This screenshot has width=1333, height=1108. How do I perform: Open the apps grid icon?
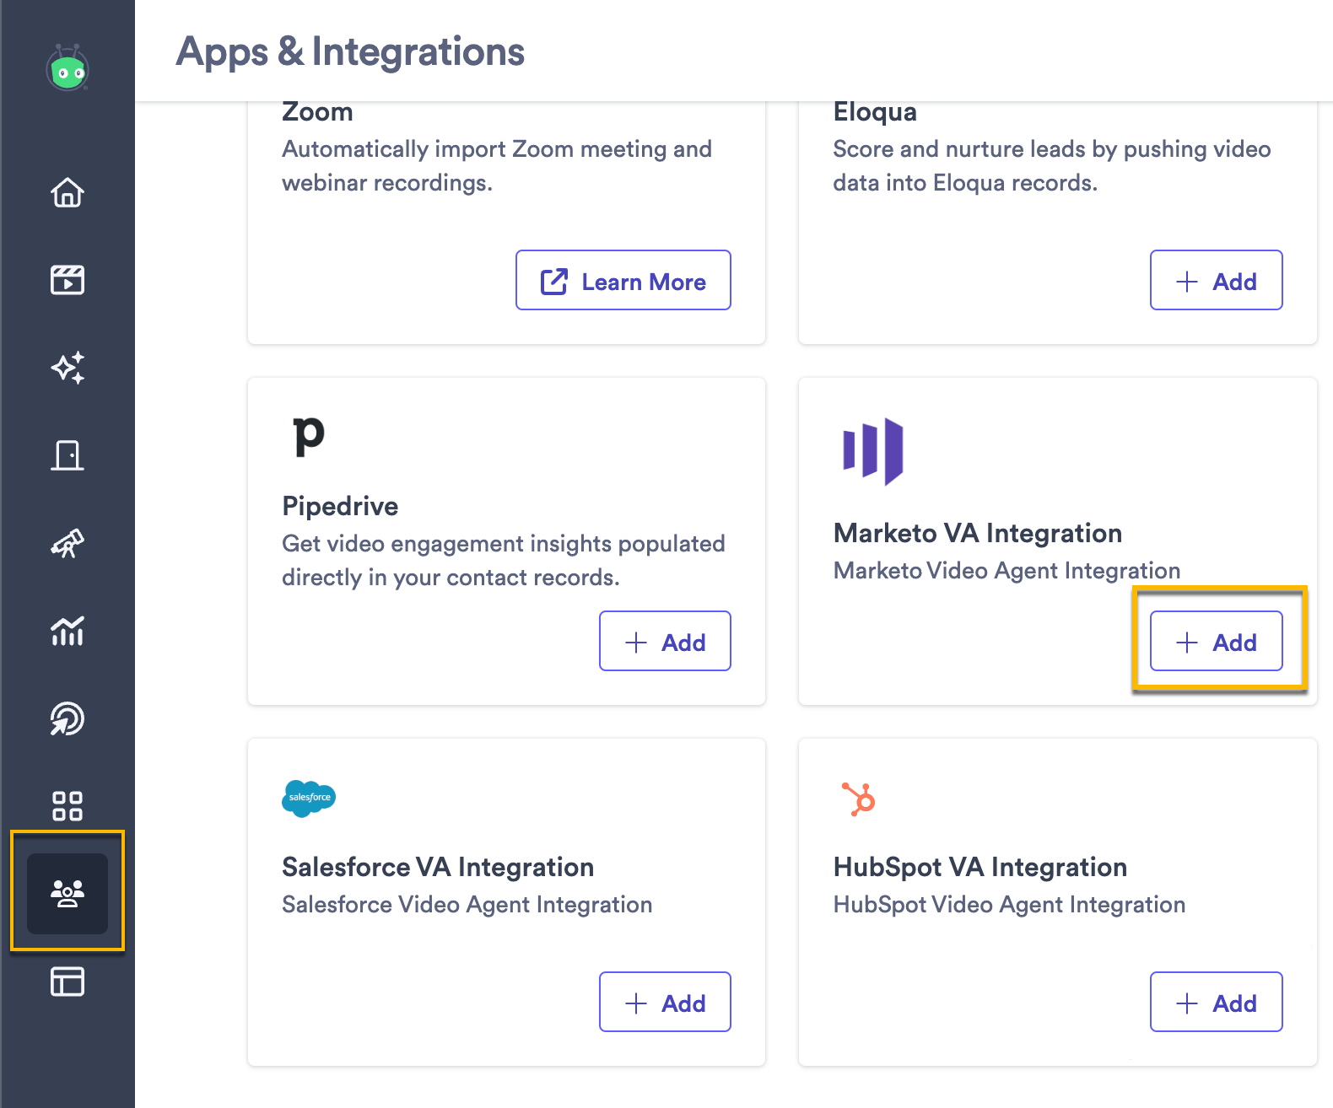coord(67,807)
